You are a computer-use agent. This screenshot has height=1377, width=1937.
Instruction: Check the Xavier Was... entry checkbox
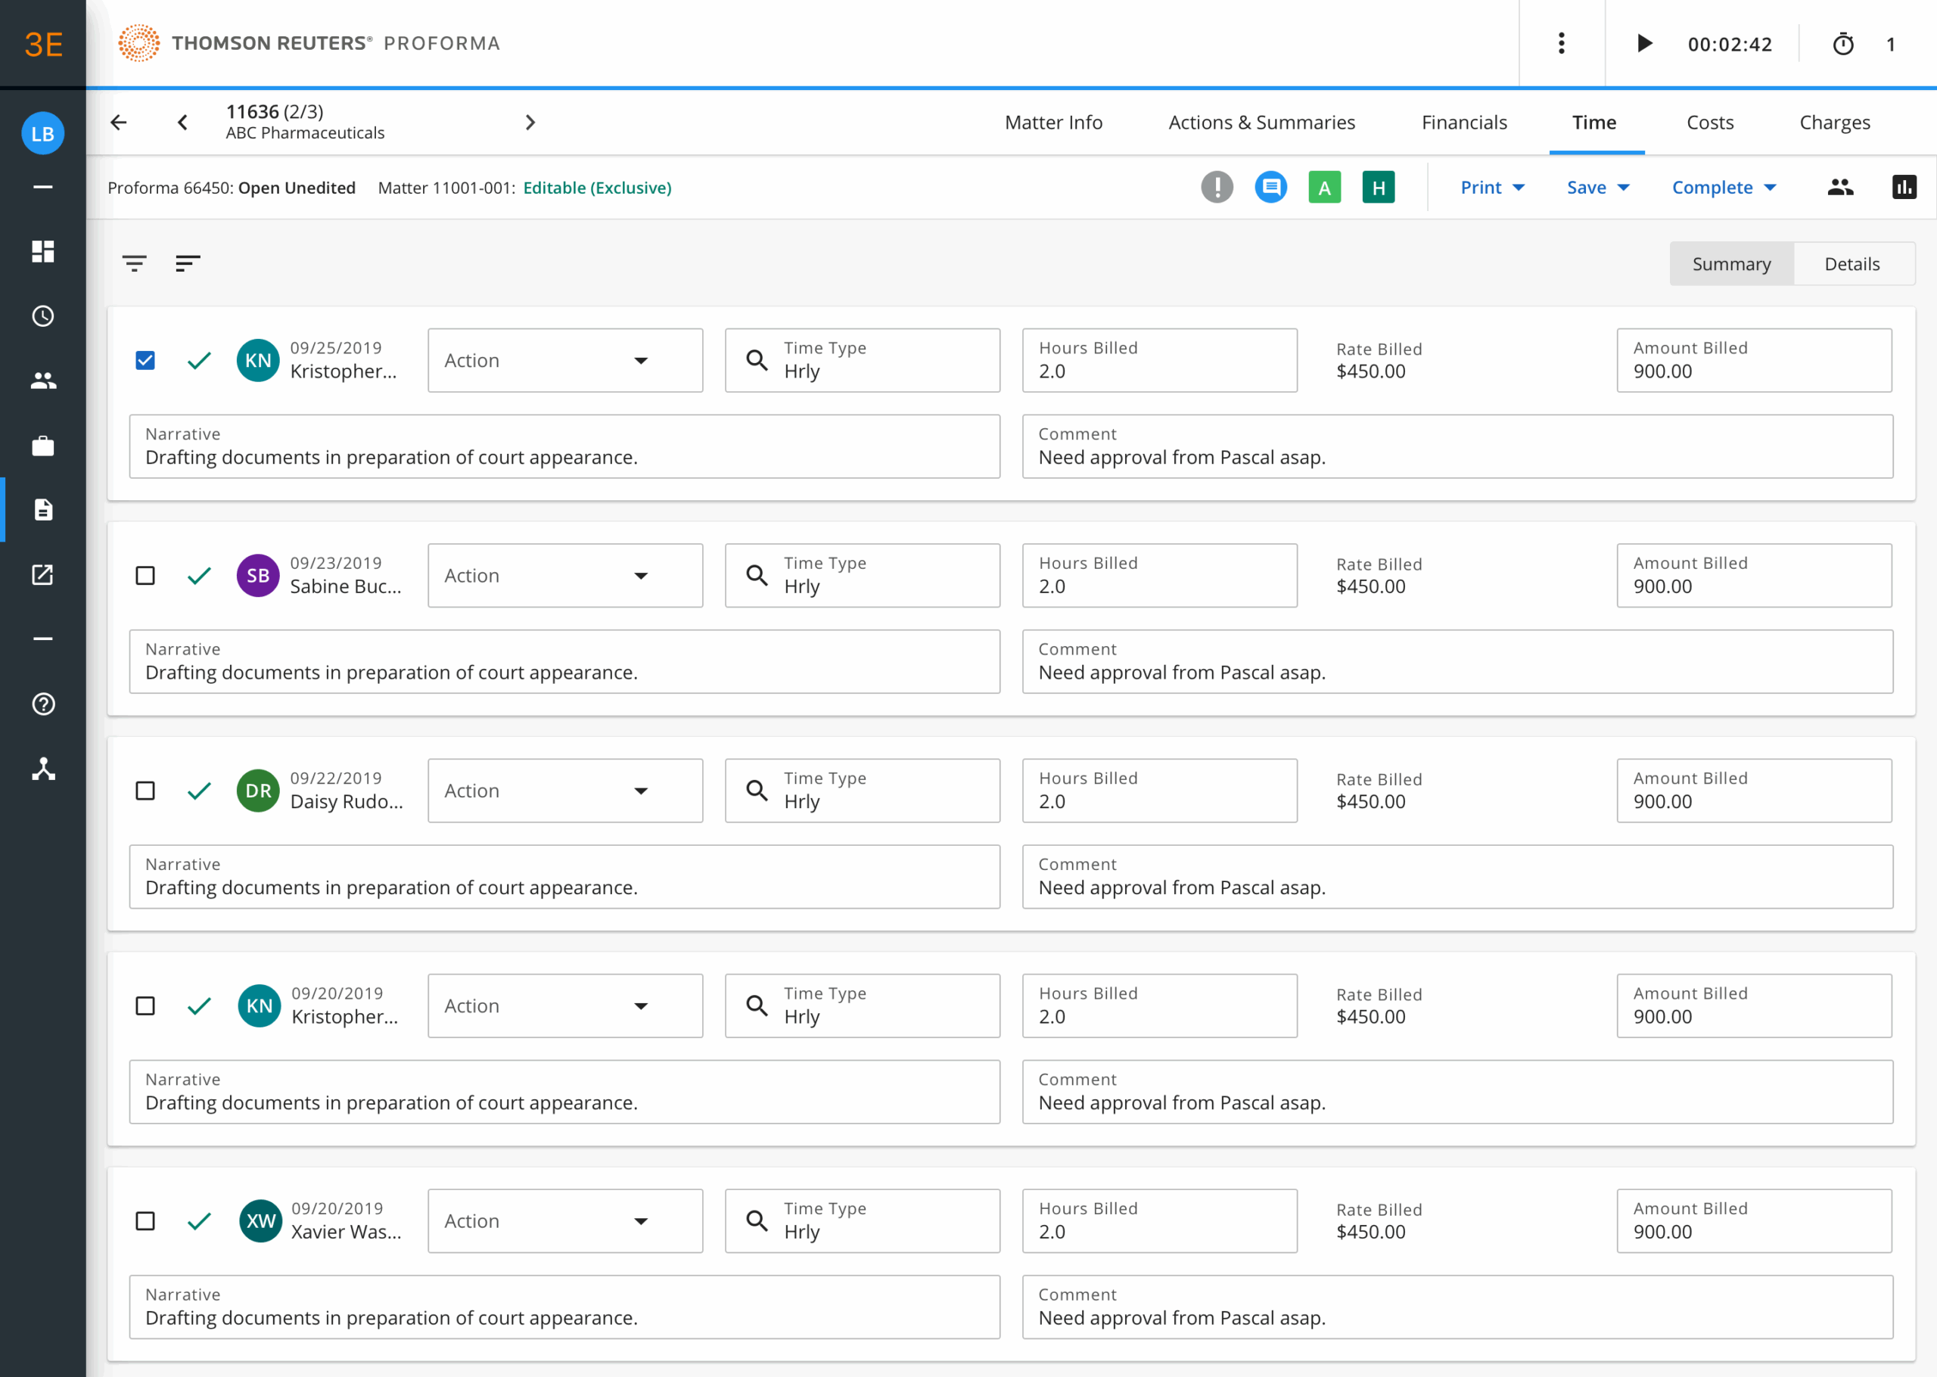point(146,1221)
